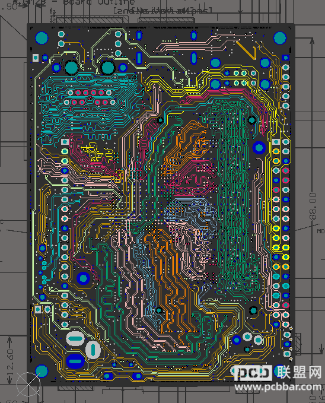
Task: Select the large blue ring via beside the green bus
Action: click(259, 148)
